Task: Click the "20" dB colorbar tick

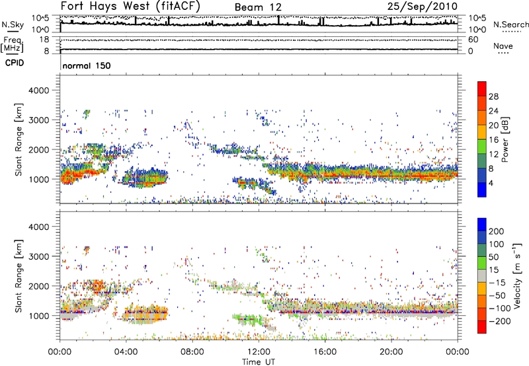Action: tap(493, 126)
